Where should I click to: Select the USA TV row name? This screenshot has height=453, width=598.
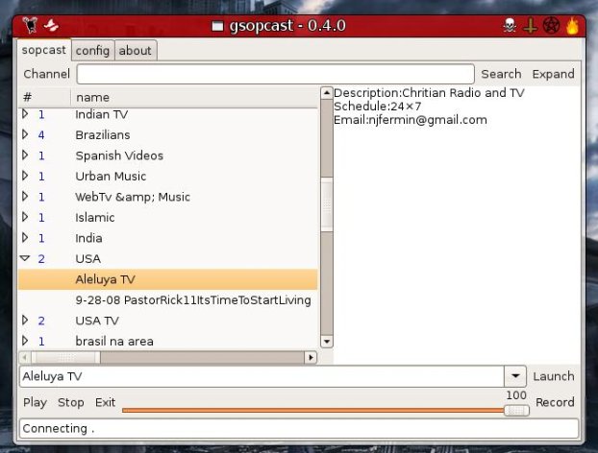tap(97, 321)
